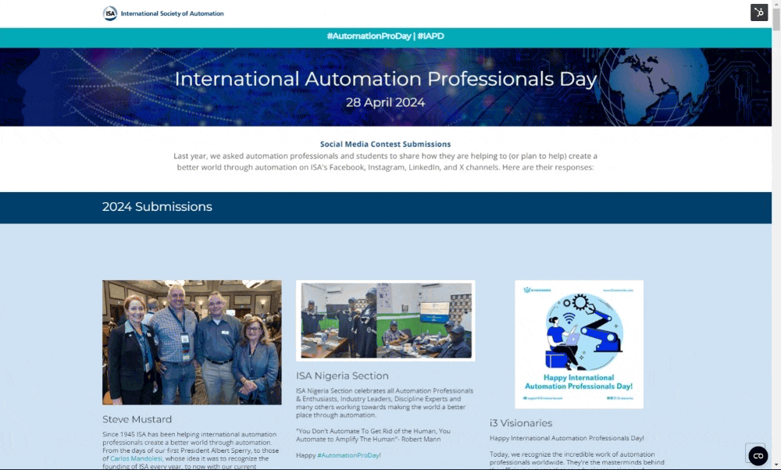Follow the #AutomationProDay hashtag link
The image size is (781, 470).
click(x=348, y=455)
